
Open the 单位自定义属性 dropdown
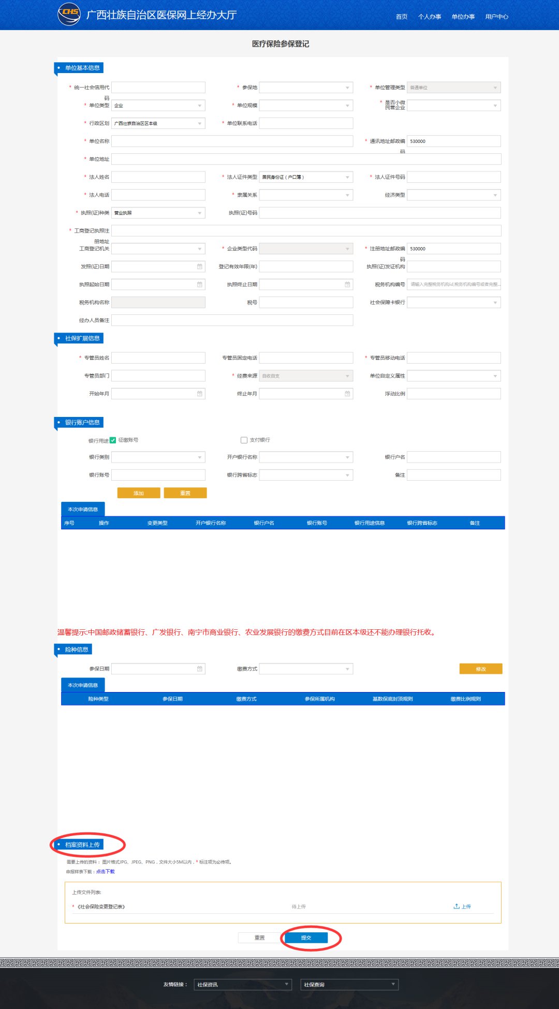coord(454,376)
